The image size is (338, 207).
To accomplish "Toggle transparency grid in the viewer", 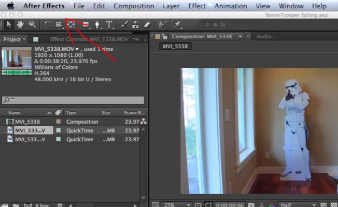I will (x=334, y=205).
